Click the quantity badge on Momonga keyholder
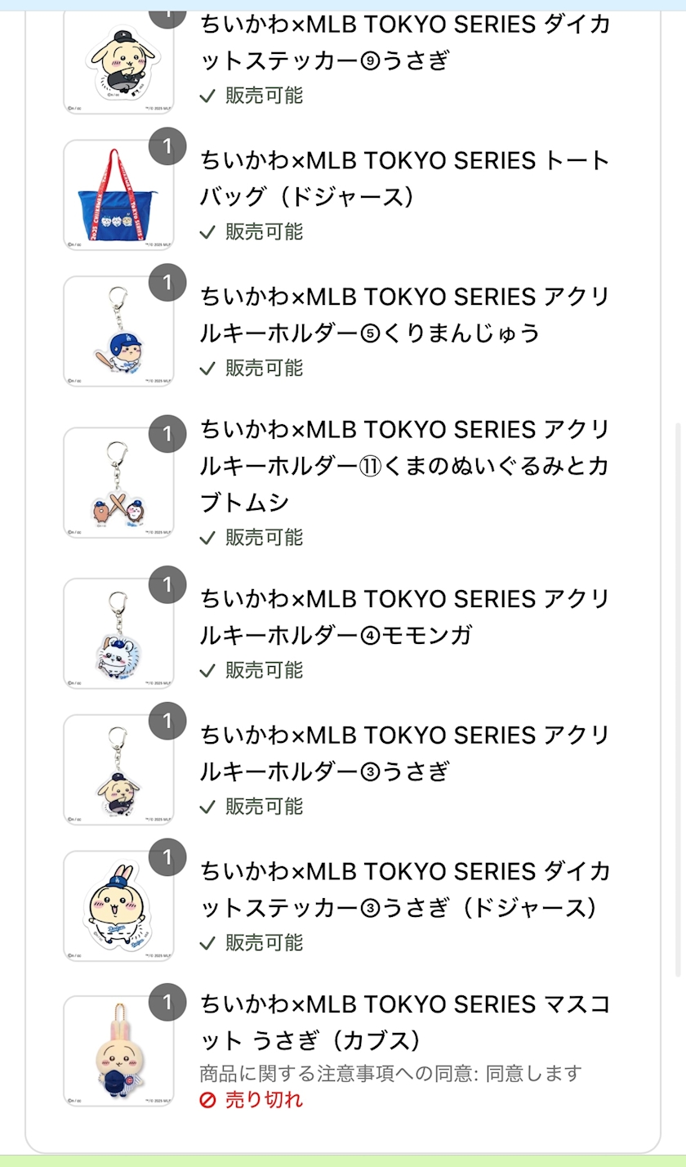686x1167 pixels. 167,585
